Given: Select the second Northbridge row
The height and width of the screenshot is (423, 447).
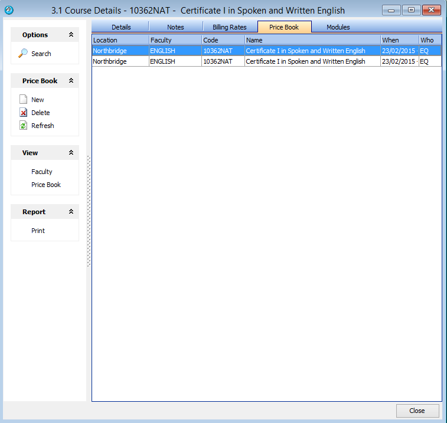Looking at the screenshot, I should (120, 61).
